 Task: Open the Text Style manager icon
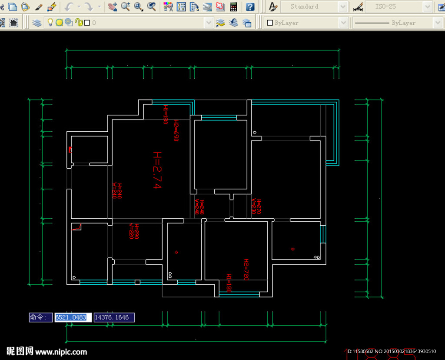272,7
